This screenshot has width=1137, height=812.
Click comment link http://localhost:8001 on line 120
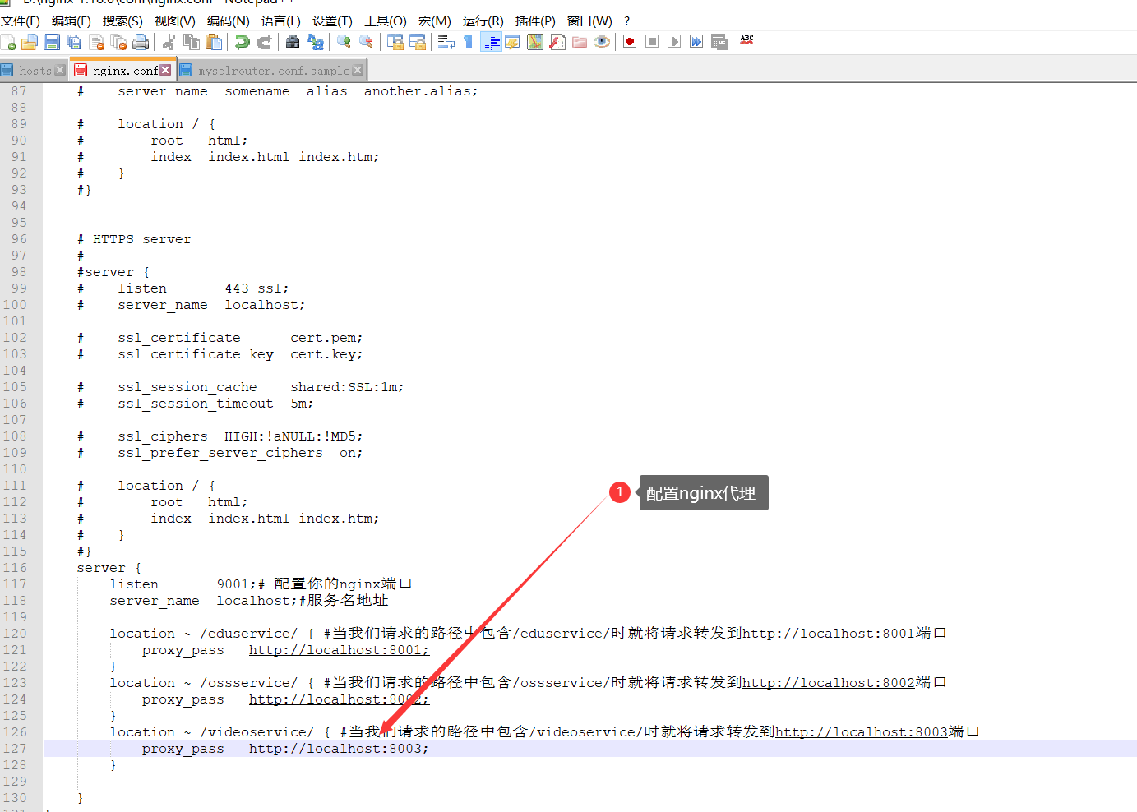(x=829, y=634)
